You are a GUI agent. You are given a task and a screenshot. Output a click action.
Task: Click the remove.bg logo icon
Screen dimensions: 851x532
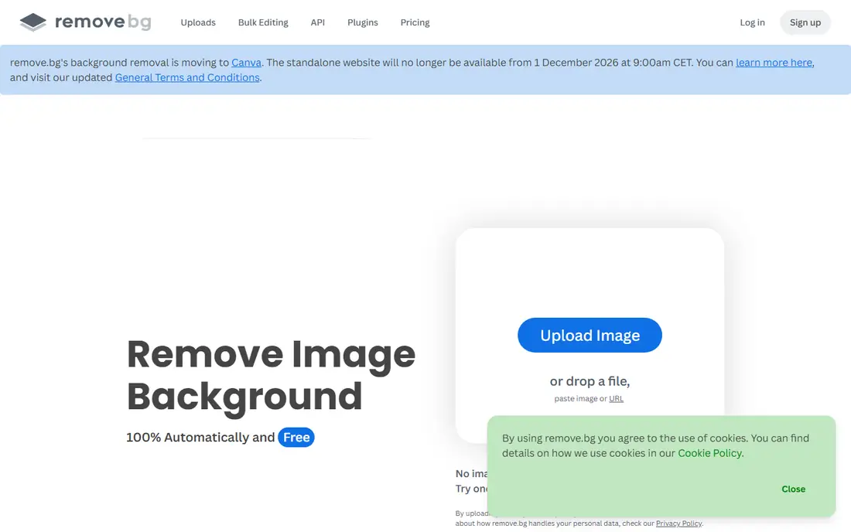[x=33, y=22]
